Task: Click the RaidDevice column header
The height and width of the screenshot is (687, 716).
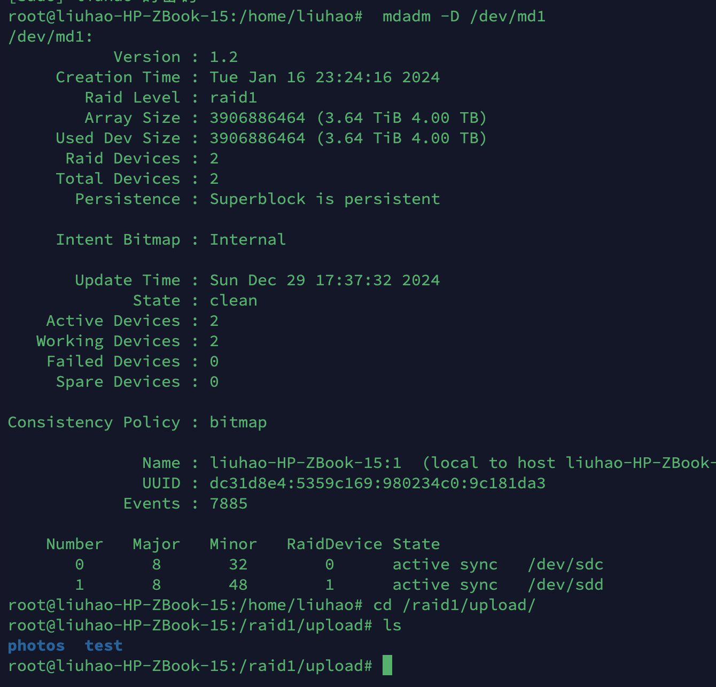Action: [x=334, y=544]
